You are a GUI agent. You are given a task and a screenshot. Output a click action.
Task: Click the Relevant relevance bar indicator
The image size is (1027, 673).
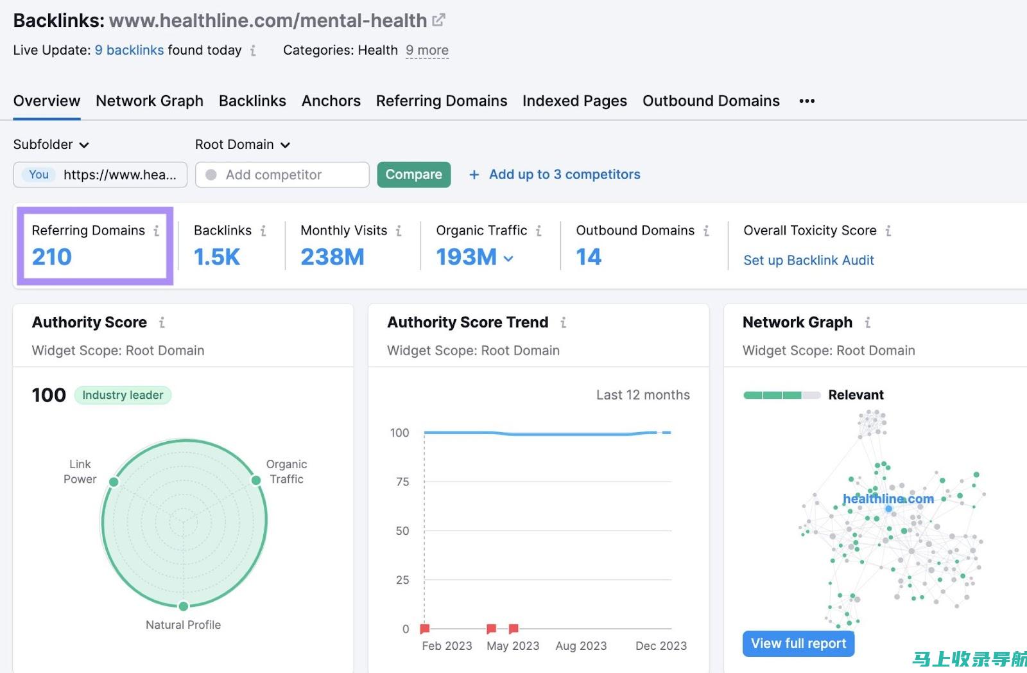782,395
